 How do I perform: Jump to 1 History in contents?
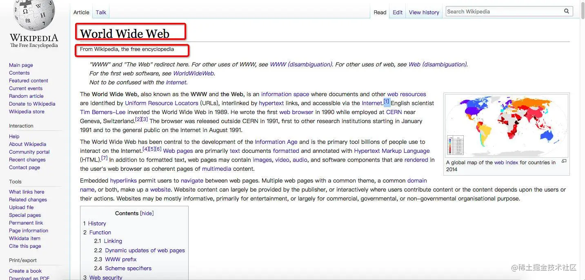[95, 223]
